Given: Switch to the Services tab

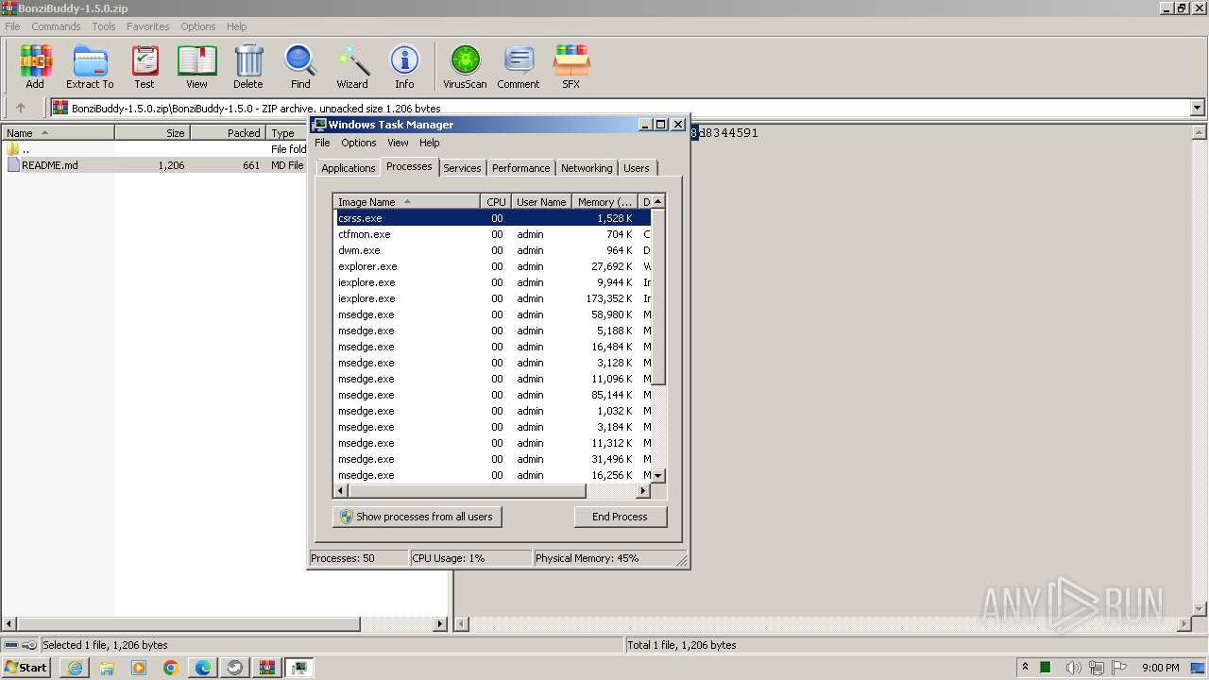Looking at the screenshot, I should (x=462, y=168).
